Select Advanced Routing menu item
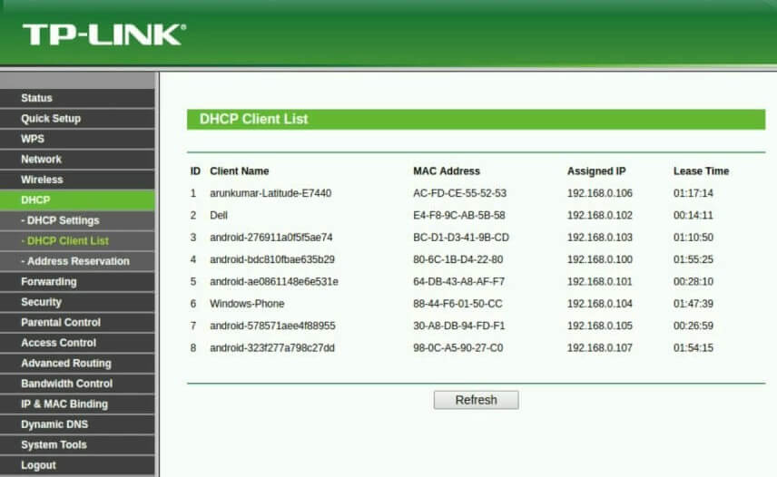Image resolution: width=777 pixels, height=477 pixels. pyautogui.click(x=77, y=363)
